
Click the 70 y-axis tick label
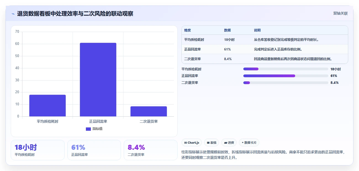click(17, 32)
